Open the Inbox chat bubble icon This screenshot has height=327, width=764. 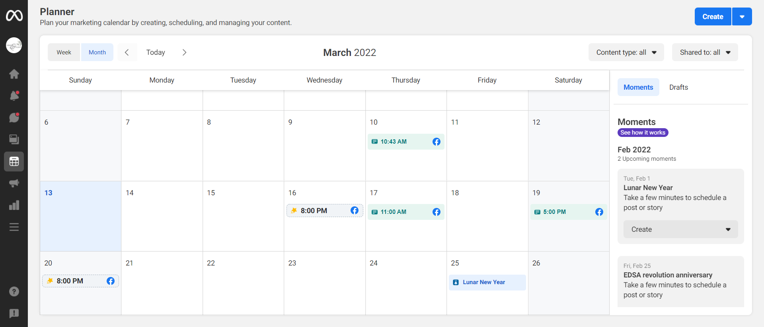point(14,117)
